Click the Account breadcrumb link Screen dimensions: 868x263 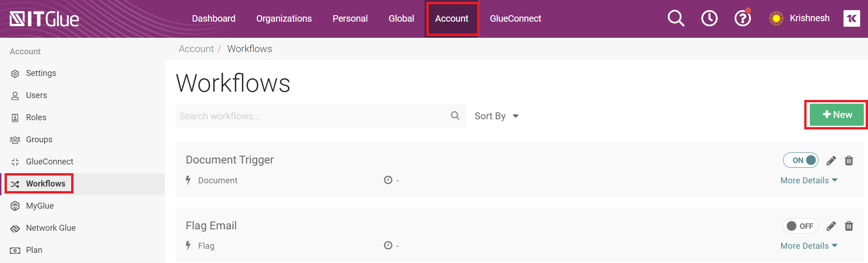point(196,49)
